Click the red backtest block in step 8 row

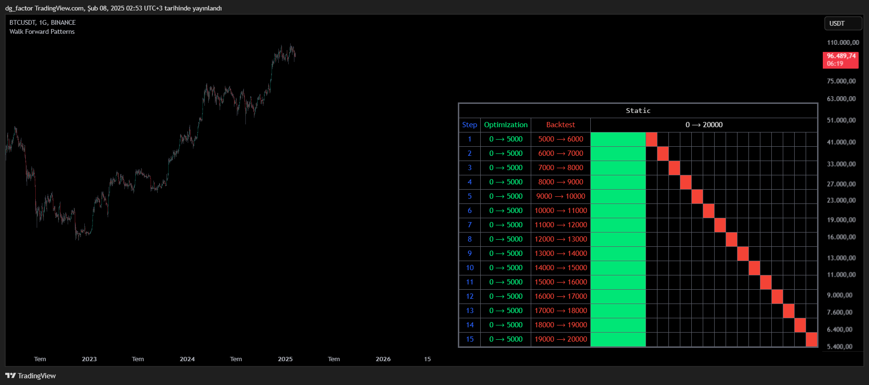coord(732,239)
